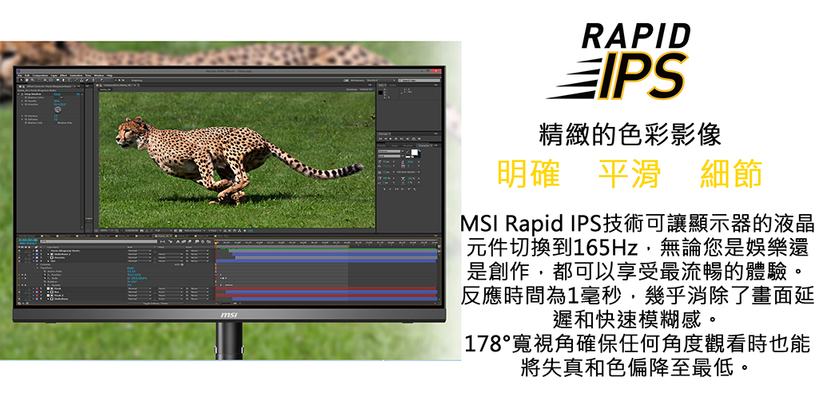The height and width of the screenshot is (405, 831).
Task: Click the white fill color swatch
Action: point(416,153)
